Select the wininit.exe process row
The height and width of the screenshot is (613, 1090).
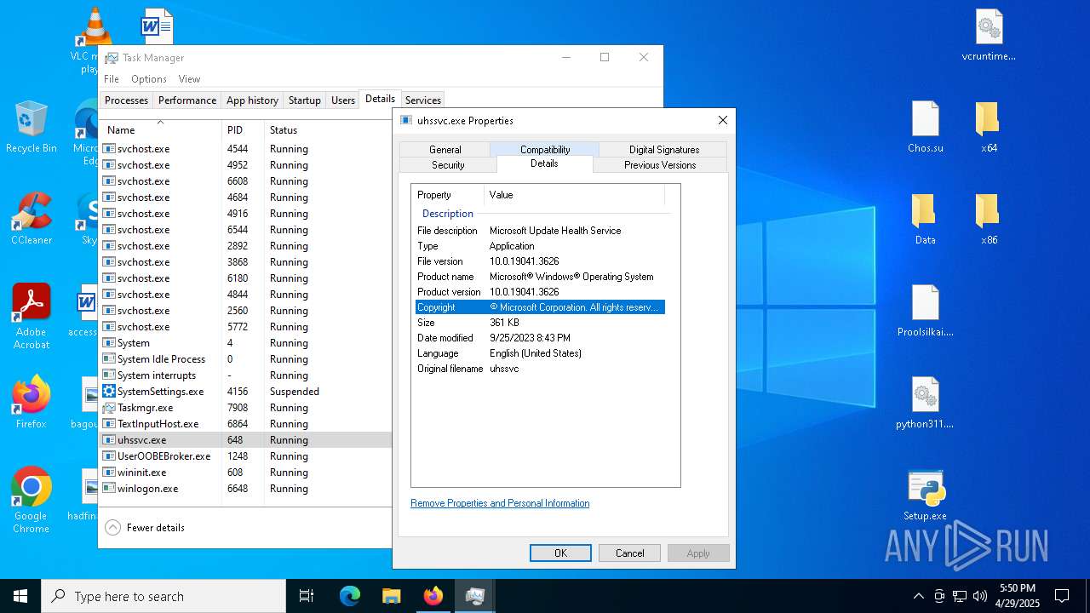point(246,473)
